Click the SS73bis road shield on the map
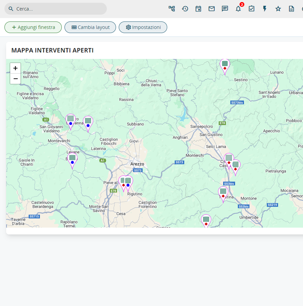This screenshot has width=303, height=306. point(237,103)
